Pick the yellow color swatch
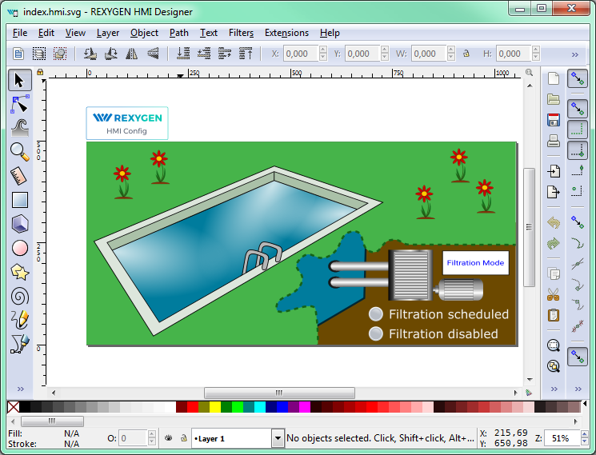 click(x=214, y=407)
